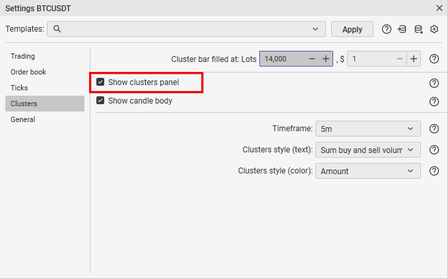Open help for Show clusters panel
Screen dimensions: 448x279
coord(434,83)
